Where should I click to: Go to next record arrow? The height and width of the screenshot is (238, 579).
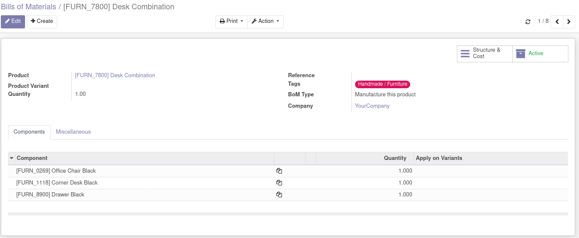coord(569,22)
